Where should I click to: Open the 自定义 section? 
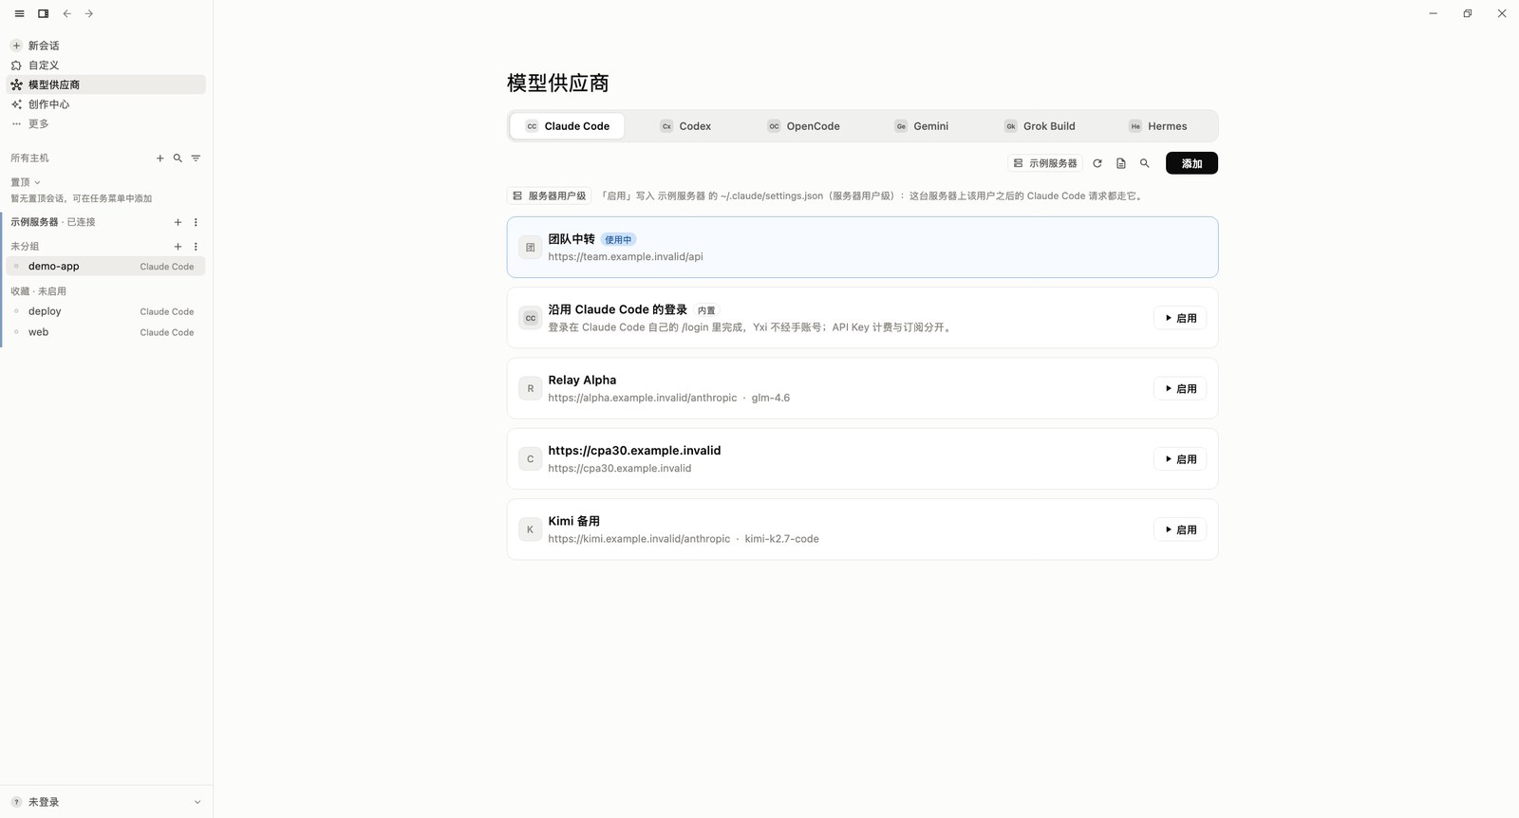coord(105,65)
